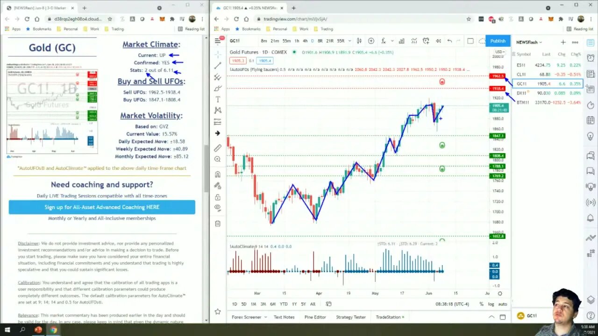The width and height of the screenshot is (598, 336).
Task: Select the arrow icons tool
Action: tap(218, 133)
